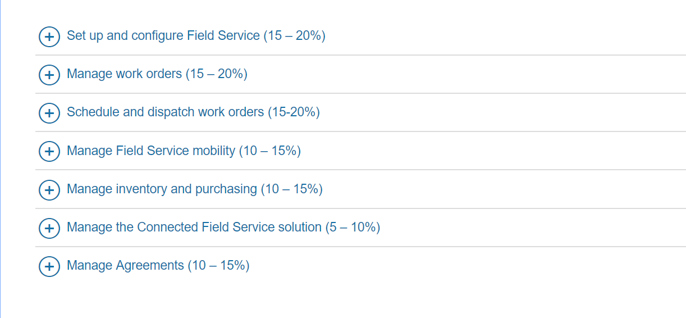Click the plus icon beside Manage Field Service mobility
This screenshot has height=318, width=686.
pos(49,151)
